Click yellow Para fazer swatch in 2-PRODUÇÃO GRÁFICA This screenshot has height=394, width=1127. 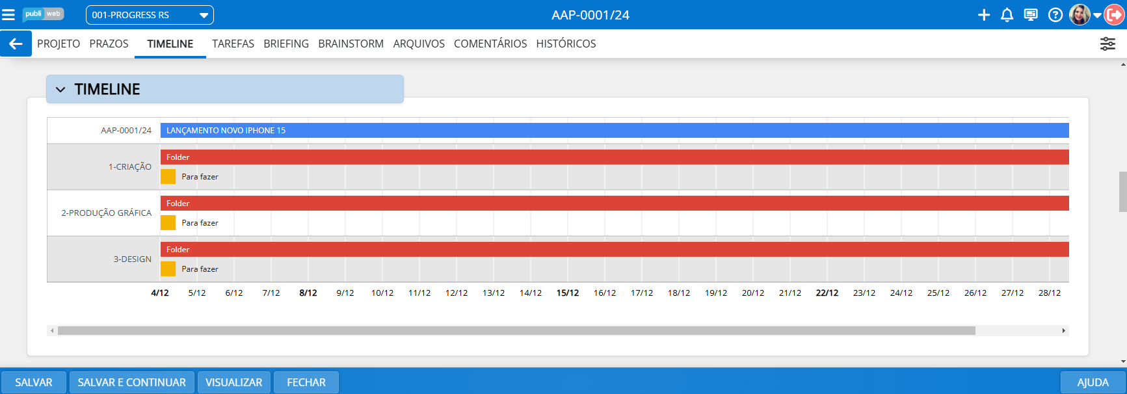point(168,223)
